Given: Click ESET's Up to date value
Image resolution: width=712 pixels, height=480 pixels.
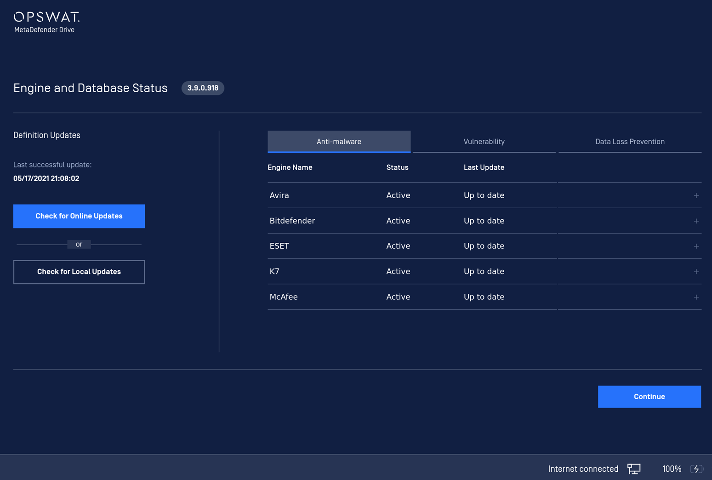Looking at the screenshot, I should [x=484, y=246].
